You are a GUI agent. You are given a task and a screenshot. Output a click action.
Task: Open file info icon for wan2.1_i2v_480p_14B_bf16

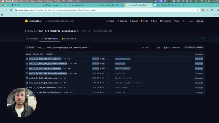[70, 59]
